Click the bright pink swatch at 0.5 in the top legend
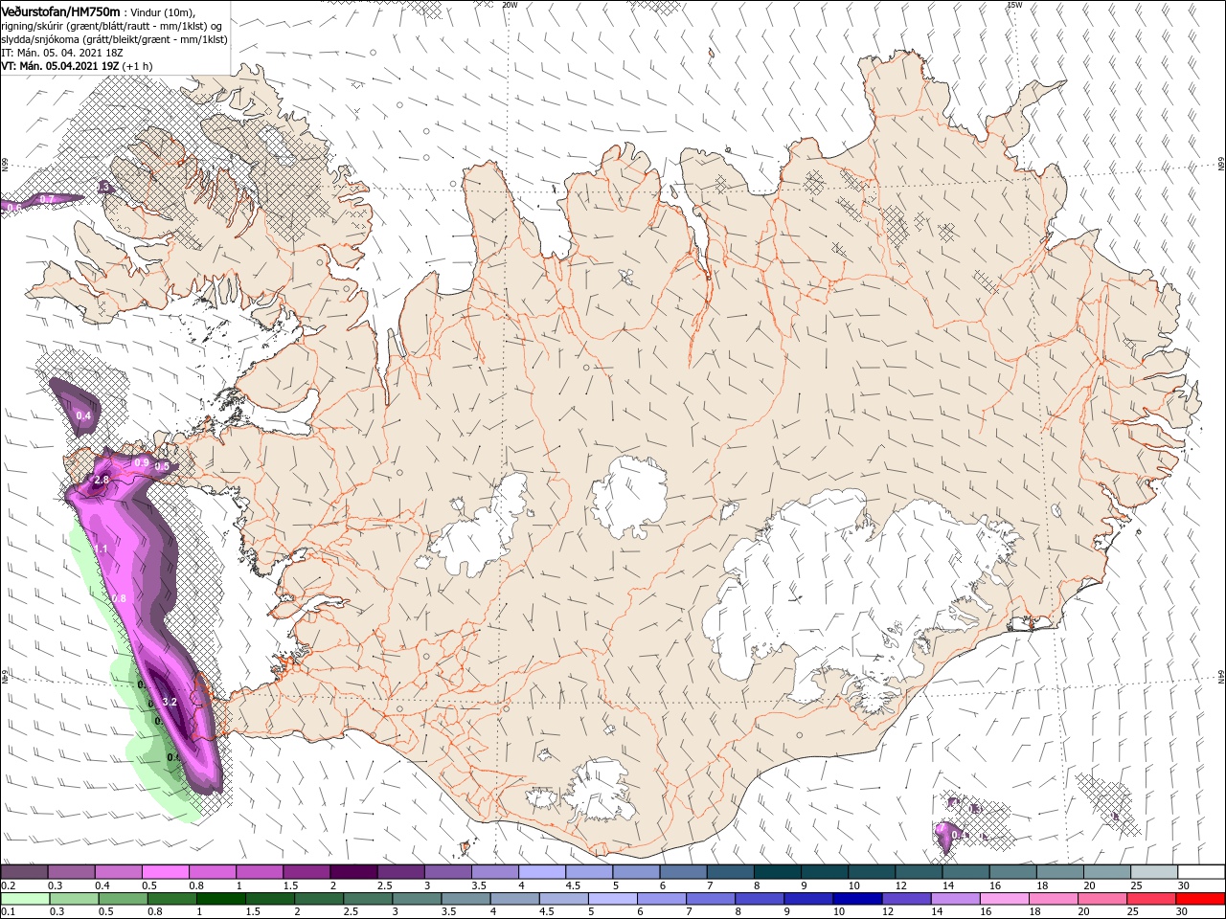Viewport: 1226px width, 919px height. (x=165, y=872)
